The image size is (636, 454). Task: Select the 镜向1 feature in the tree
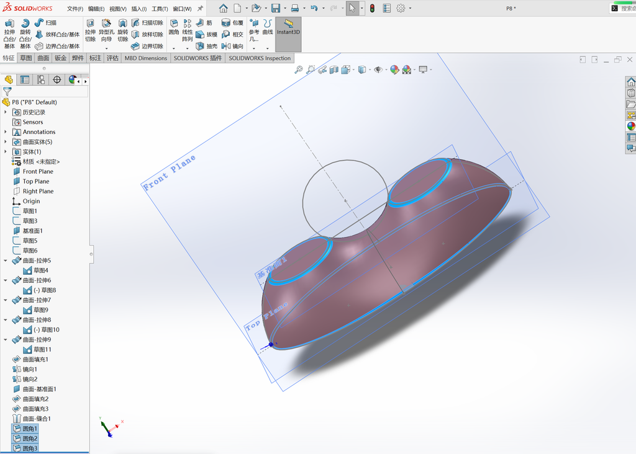coord(25,369)
